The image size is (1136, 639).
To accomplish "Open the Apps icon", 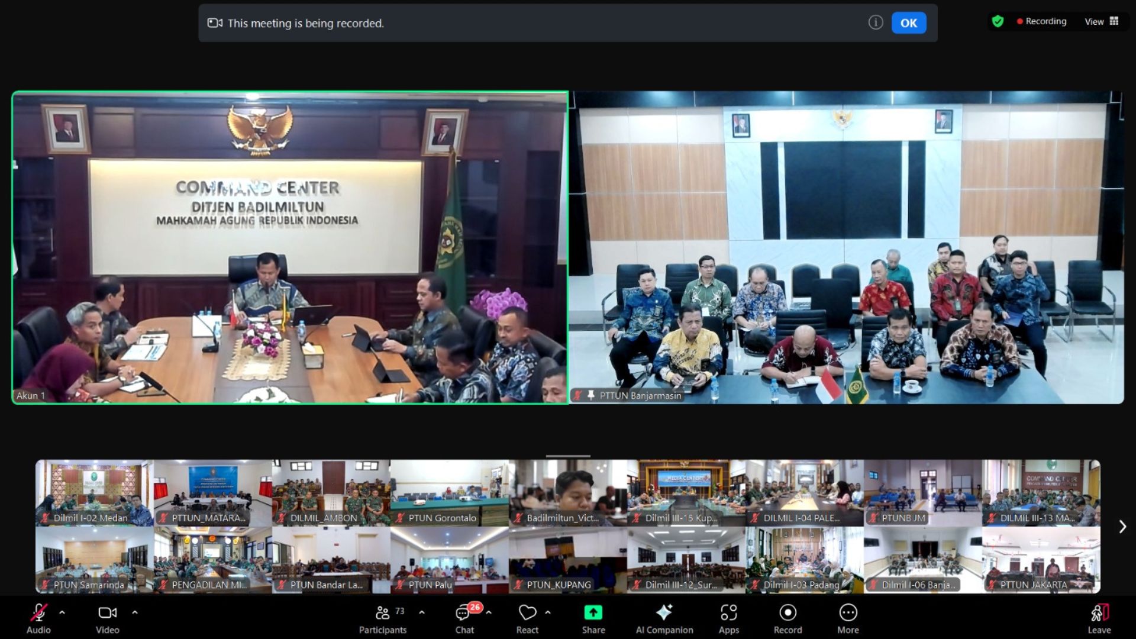I will pyautogui.click(x=728, y=613).
